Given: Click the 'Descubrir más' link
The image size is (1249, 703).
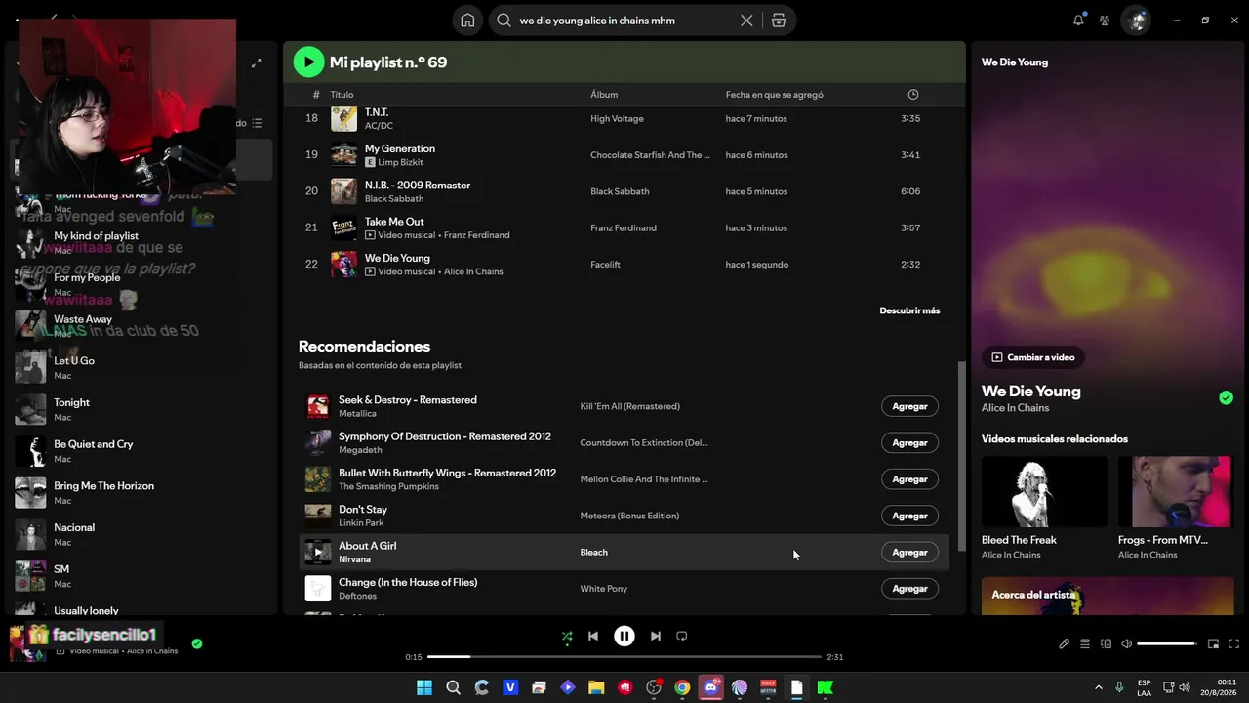Looking at the screenshot, I should click(x=909, y=310).
